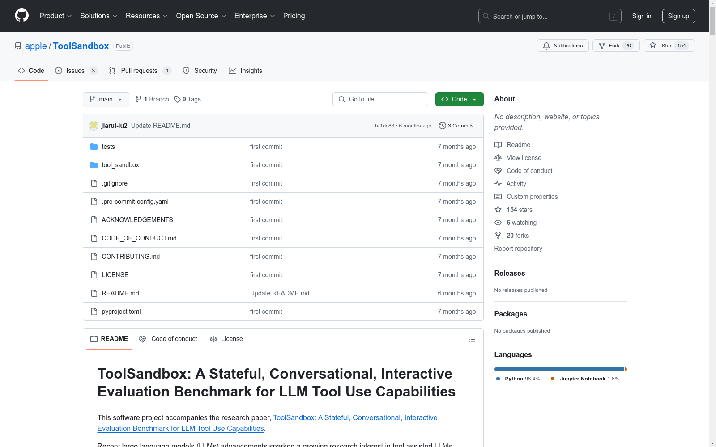Screen dimensions: 716x447
Task: Open the Security tab
Action: (x=200, y=71)
